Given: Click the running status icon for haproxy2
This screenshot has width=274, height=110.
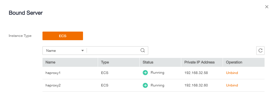Looking at the screenshot, I should pyautogui.click(x=145, y=85).
